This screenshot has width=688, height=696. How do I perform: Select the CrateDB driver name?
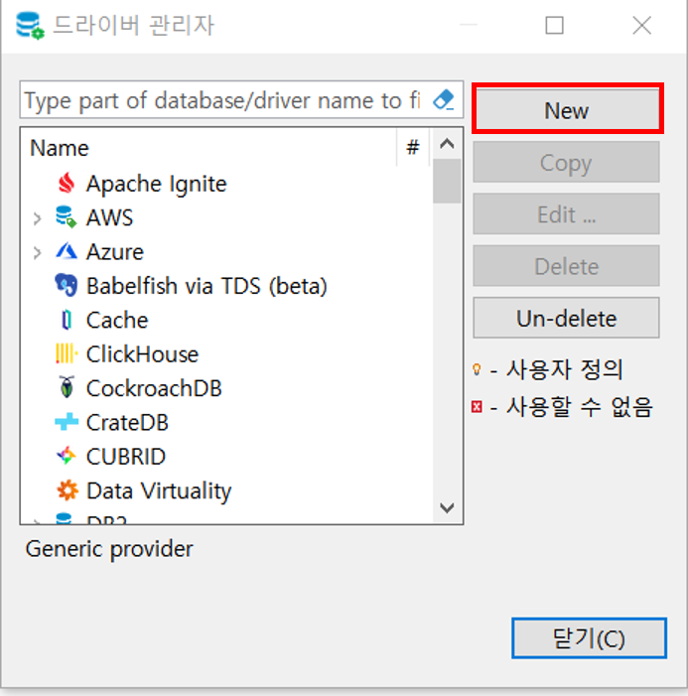127,423
